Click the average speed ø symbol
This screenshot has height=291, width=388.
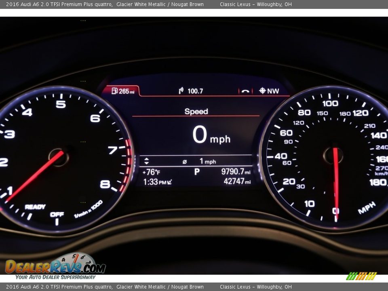point(185,162)
